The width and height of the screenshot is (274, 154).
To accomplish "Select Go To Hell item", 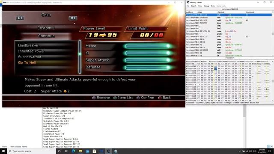I will click(x=27, y=63).
